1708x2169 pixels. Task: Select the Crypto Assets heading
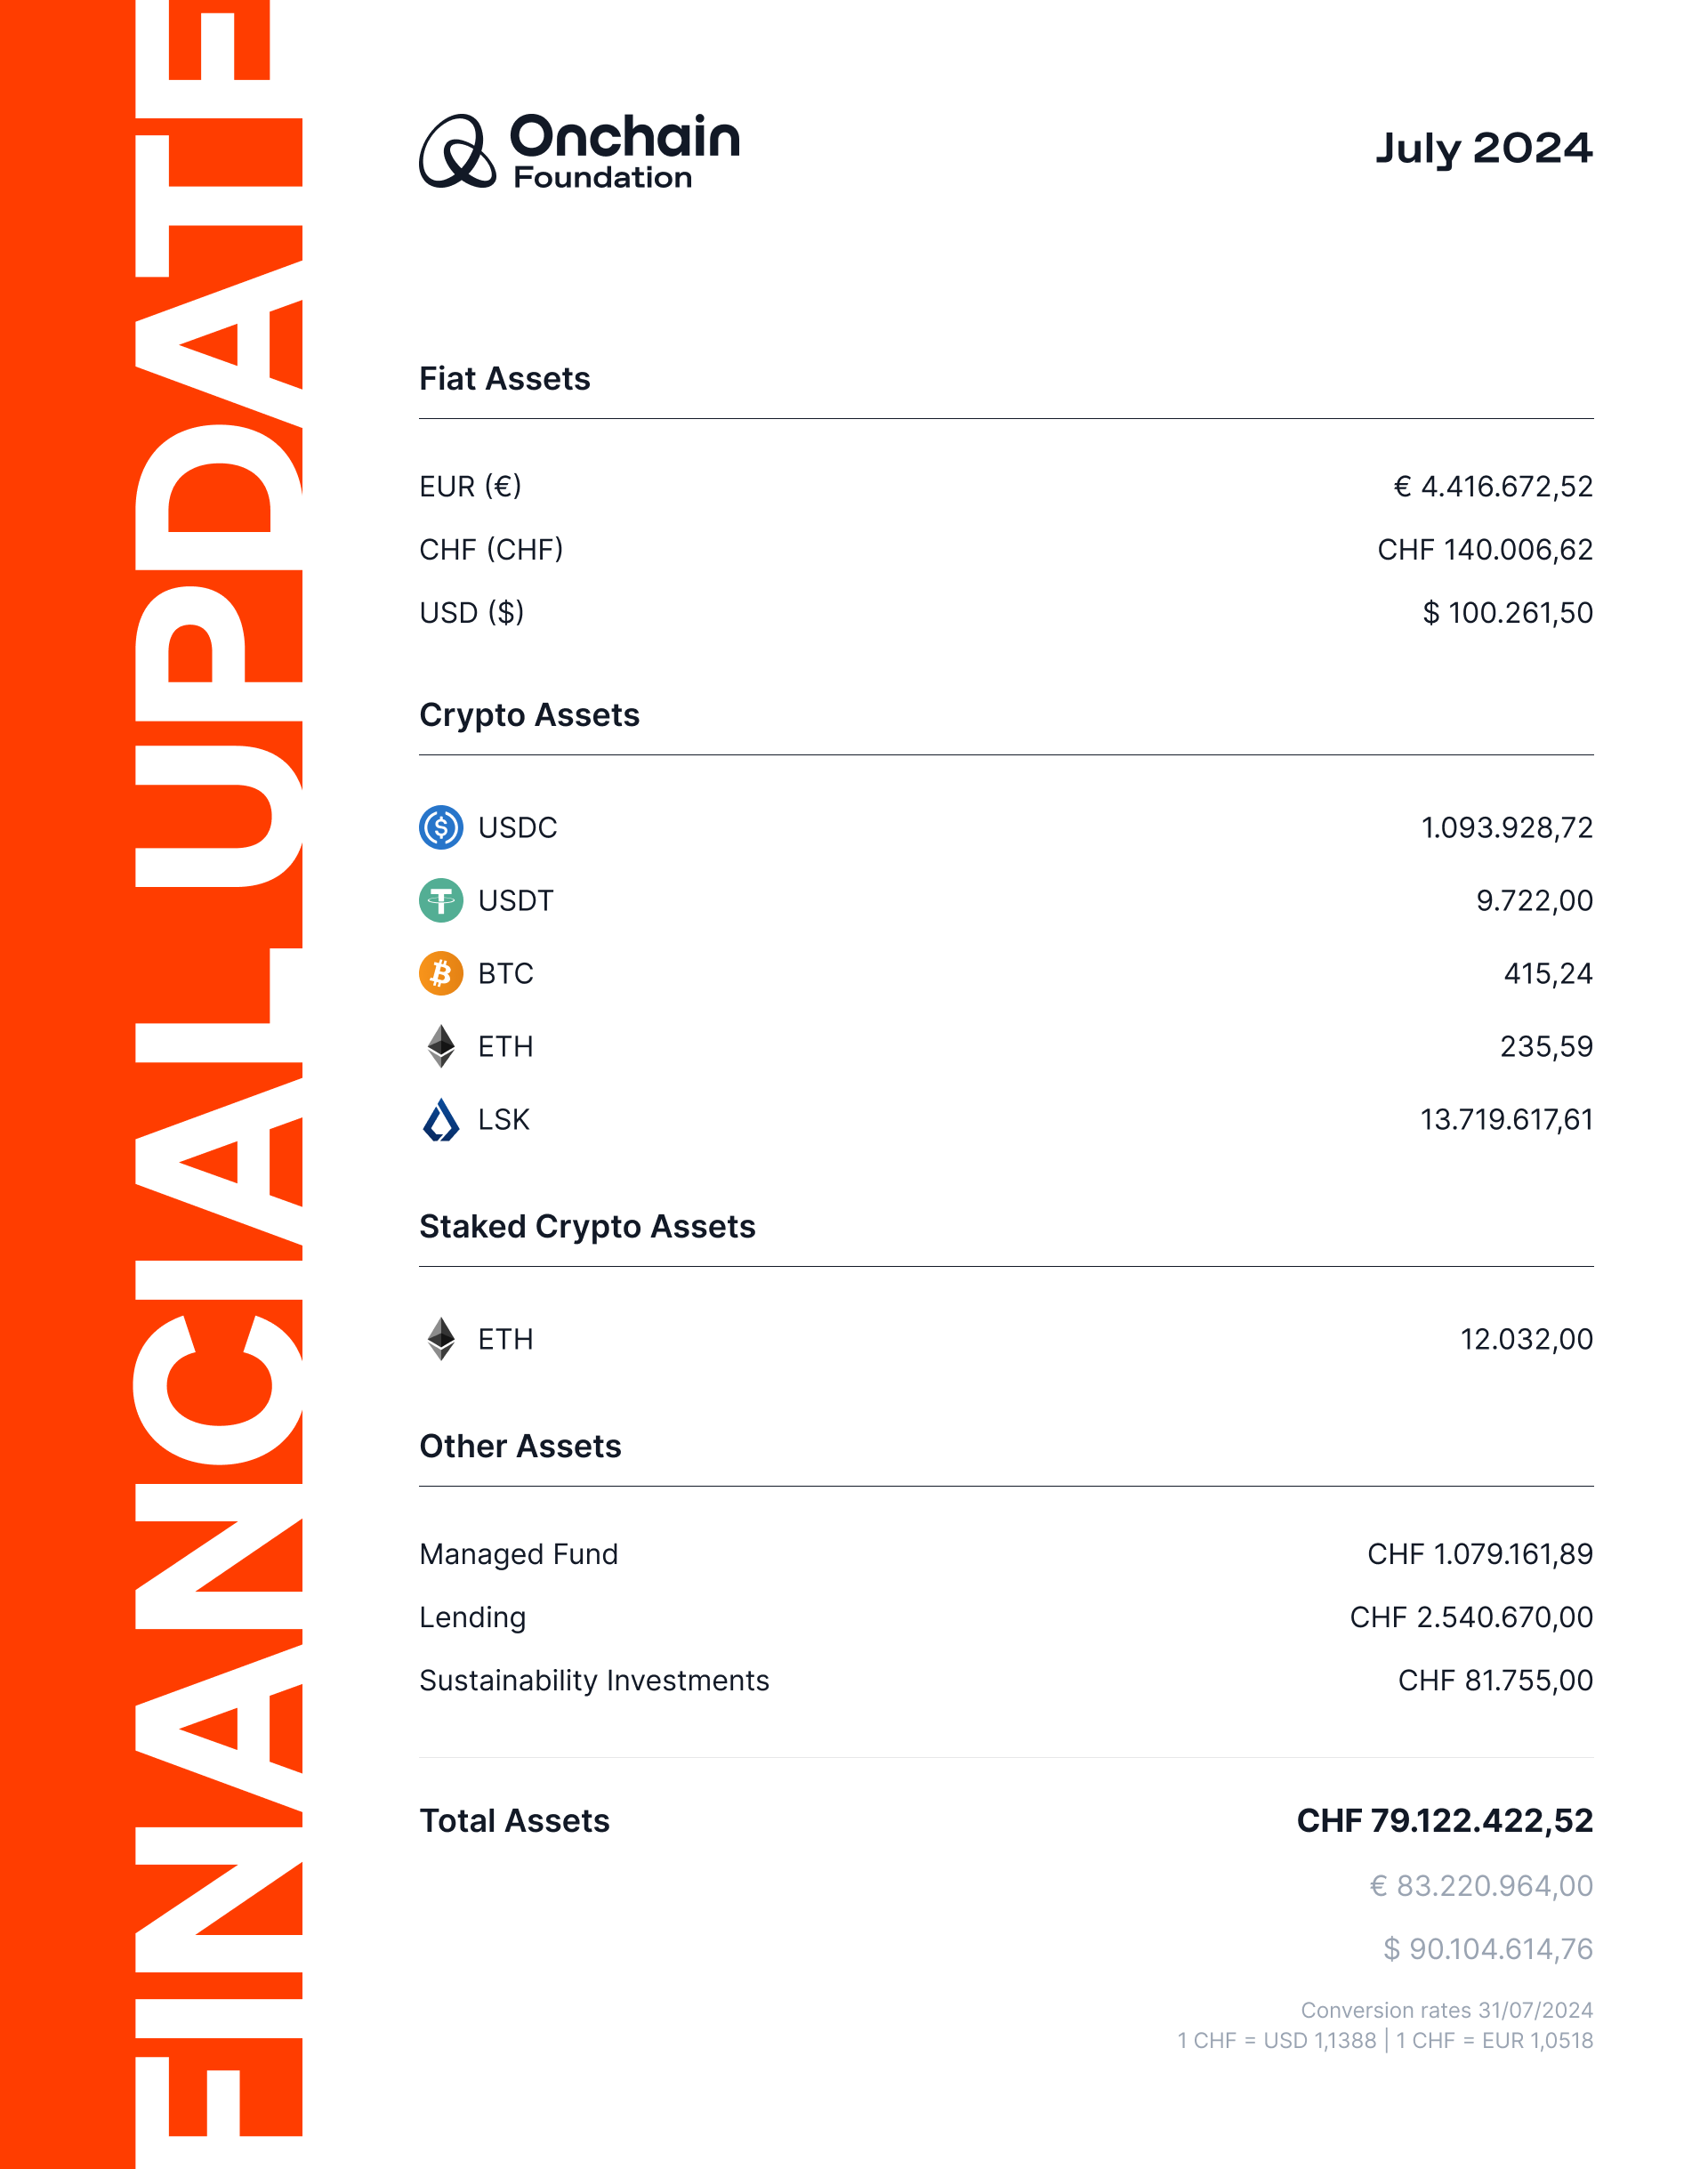click(529, 715)
